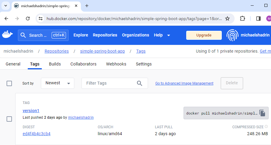The image size is (271, 145).
Task: Click the docker pull command text
Action: [x=222, y=113]
